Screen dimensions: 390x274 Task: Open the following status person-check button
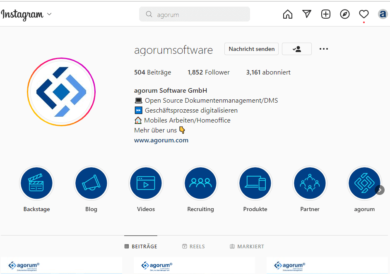[x=297, y=49]
